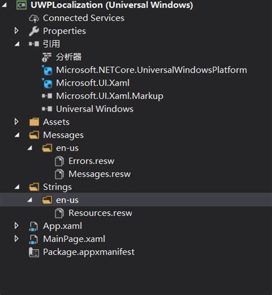Click the 分析器 analyzer icon

click(x=46, y=57)
